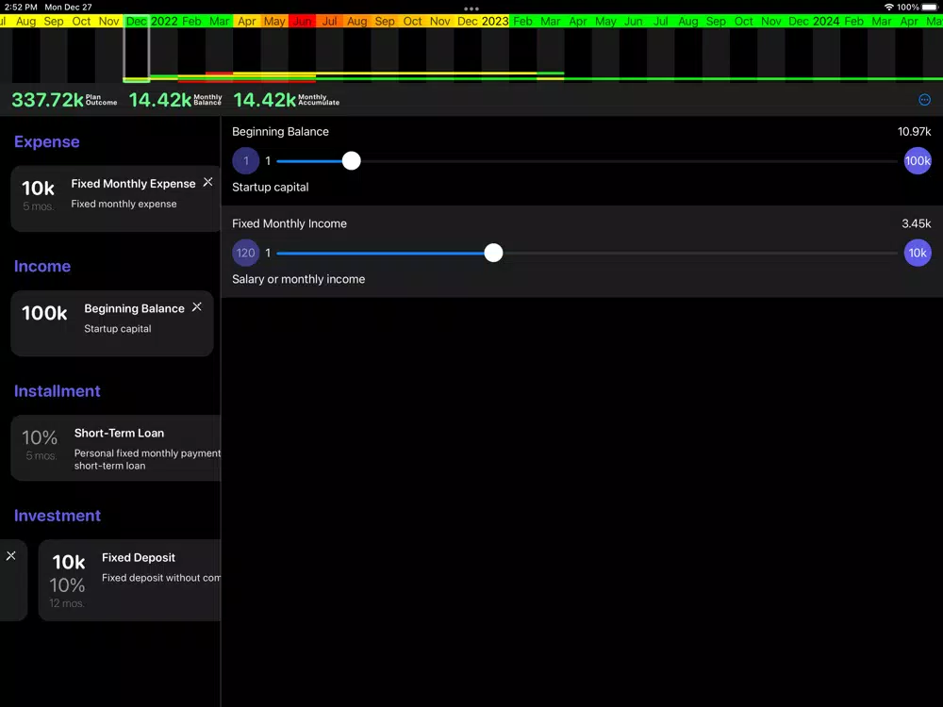943x707 pixels.
Task: Remove the Beginning Balance card
Action: [197, 307]
